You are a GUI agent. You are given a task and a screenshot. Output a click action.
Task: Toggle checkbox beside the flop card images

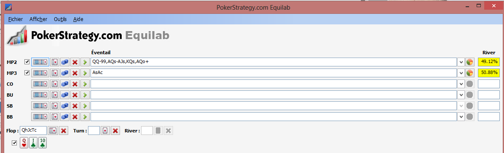tap(14, 143)
